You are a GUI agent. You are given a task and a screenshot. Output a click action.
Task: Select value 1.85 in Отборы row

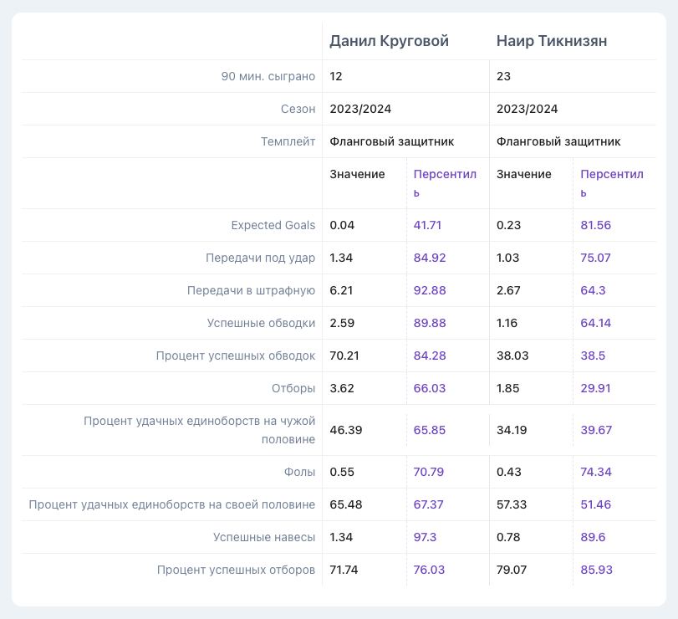507,388
